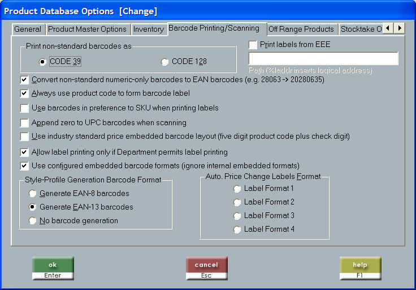The width and height of the screenshot is (416, 290).
Task: Go to the Inventory tab
Action: pyautogui.click(x=149, y=29)
